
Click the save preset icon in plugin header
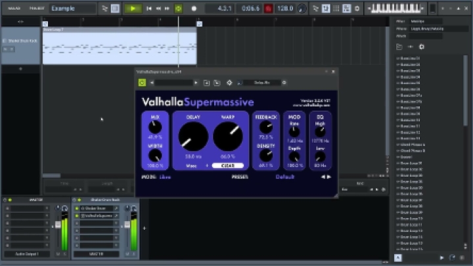click(206, 82)
